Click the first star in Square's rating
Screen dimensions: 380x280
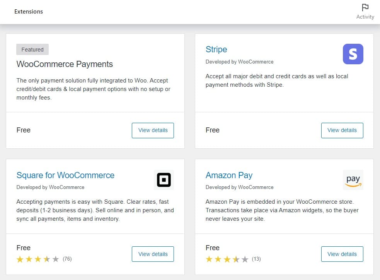[20, 259]
